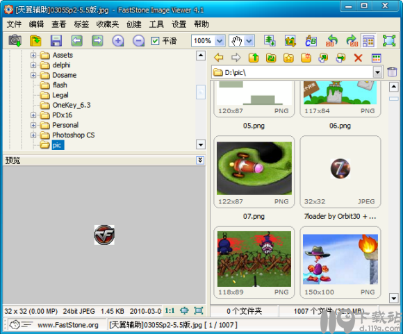Expand the Assets folder node
The height and width of the screenshot is (334, 403).
(33, 55)
